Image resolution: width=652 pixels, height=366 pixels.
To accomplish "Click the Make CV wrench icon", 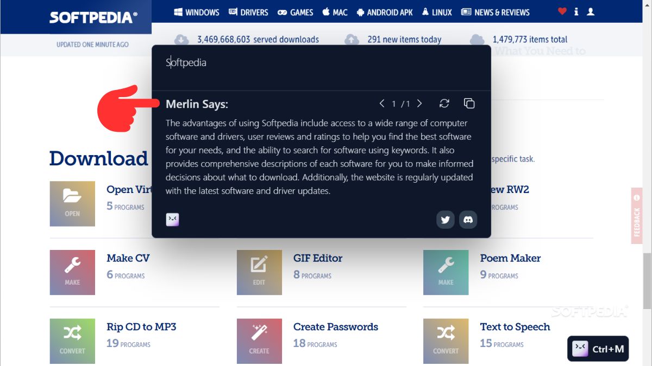I will (72, 272).
